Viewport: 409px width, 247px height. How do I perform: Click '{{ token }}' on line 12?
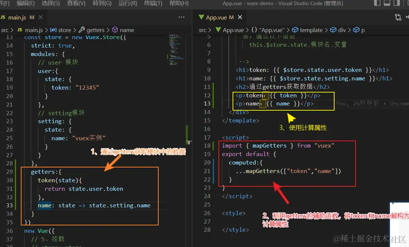pyautogui.click(x=288, y=96)
